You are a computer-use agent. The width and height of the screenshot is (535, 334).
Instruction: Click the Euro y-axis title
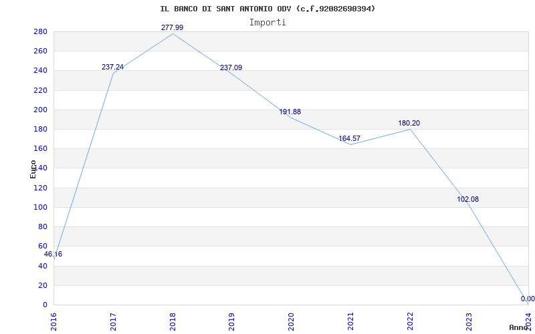pos(33,170)
